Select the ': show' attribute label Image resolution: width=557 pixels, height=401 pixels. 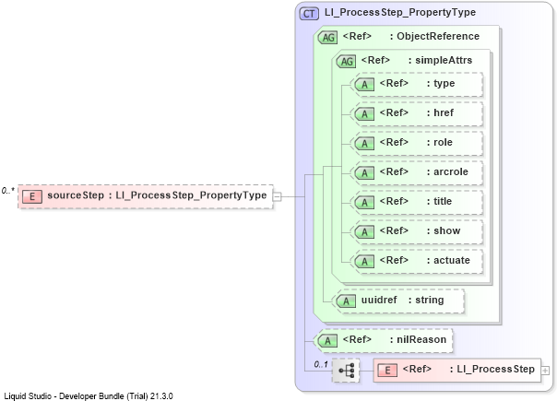click(444, 230)
